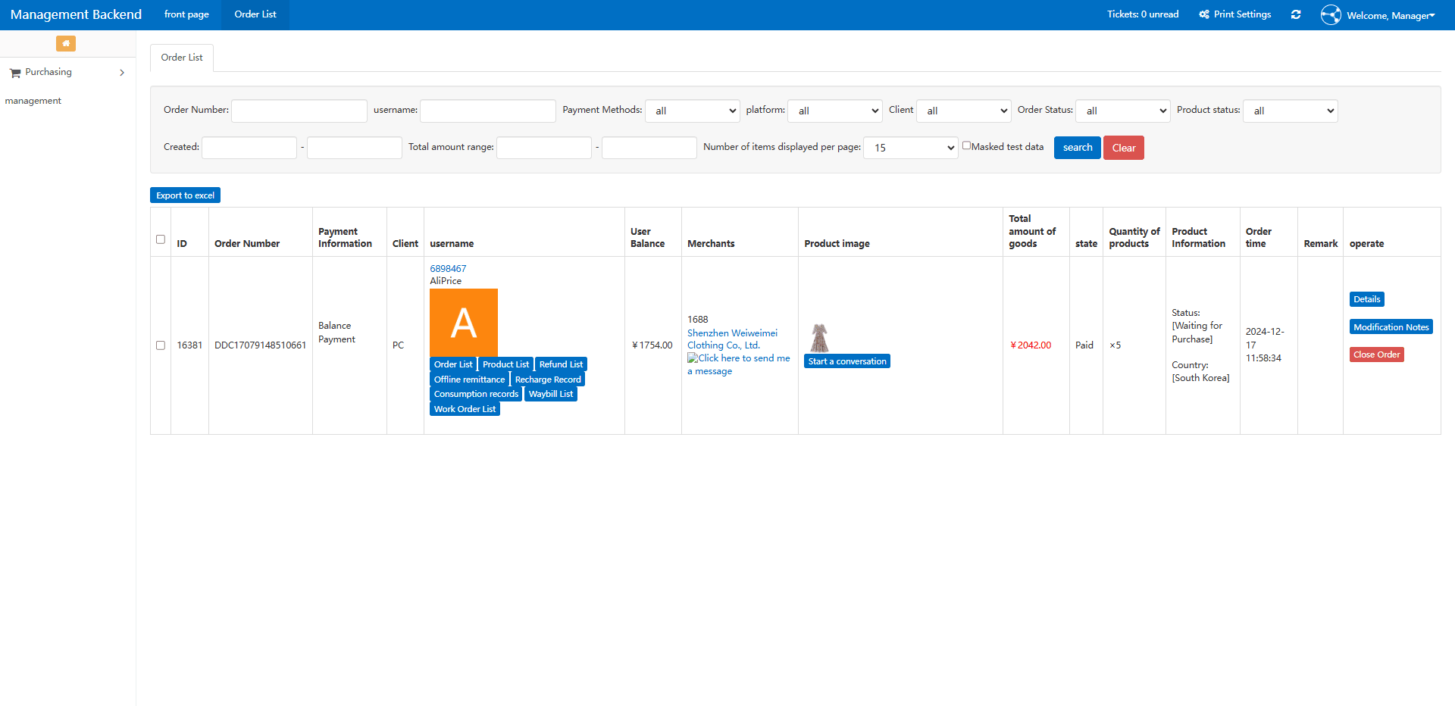Click the orange home icon in sidebar

pos(66,43)
